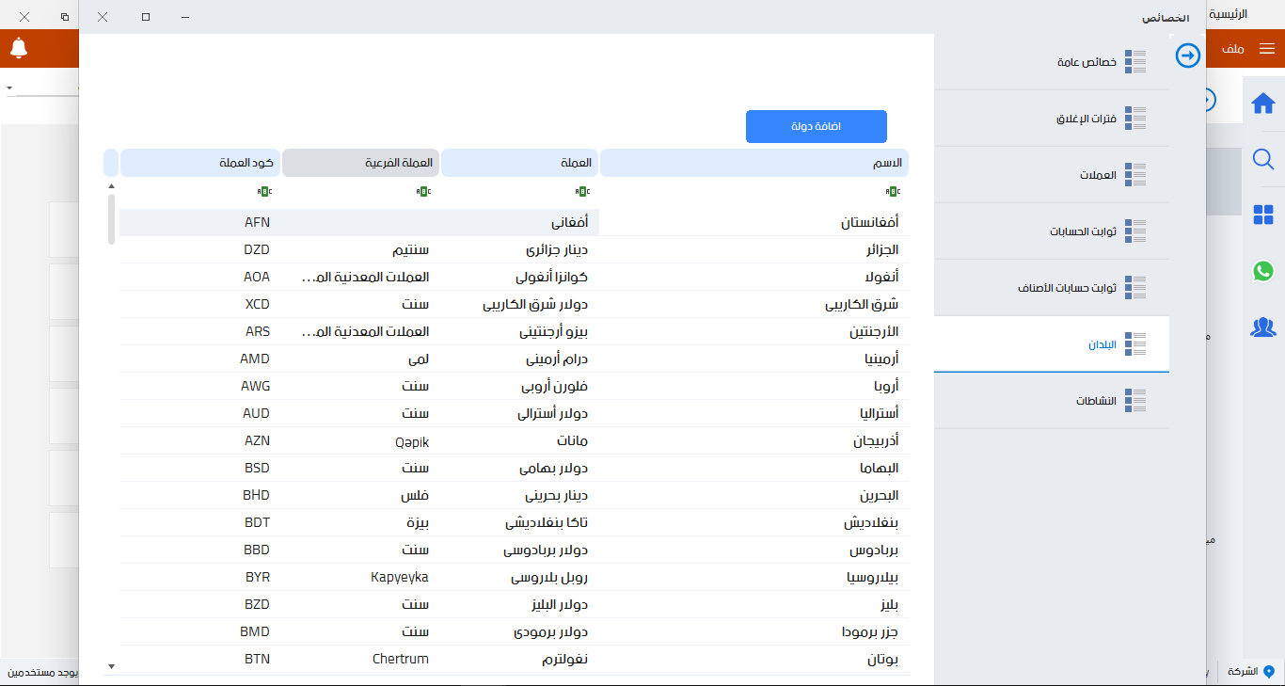1285x686 pixels.
Task: Collapse the properties panel via blue circular arrow
Action: coord(1187,55)
